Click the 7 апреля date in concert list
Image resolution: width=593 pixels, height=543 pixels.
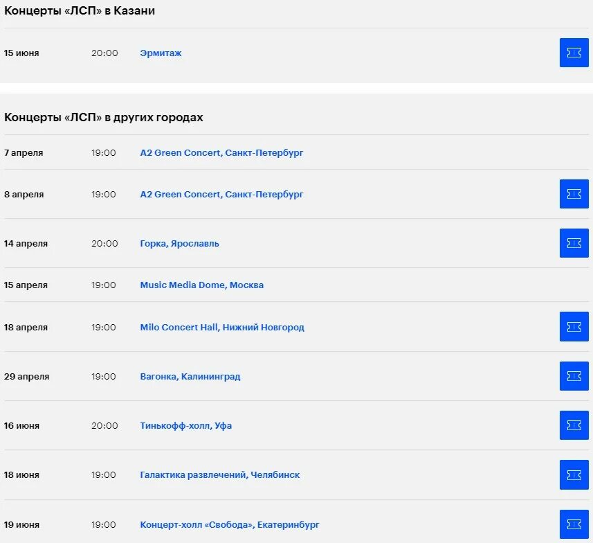tap(24, 152)
